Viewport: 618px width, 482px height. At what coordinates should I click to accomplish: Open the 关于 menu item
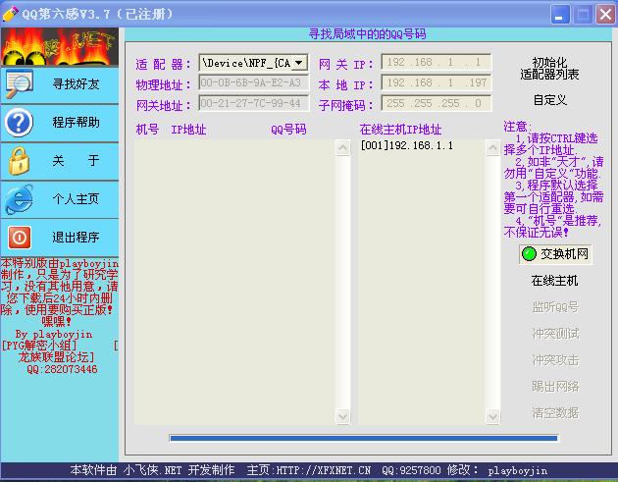point(60,161)
